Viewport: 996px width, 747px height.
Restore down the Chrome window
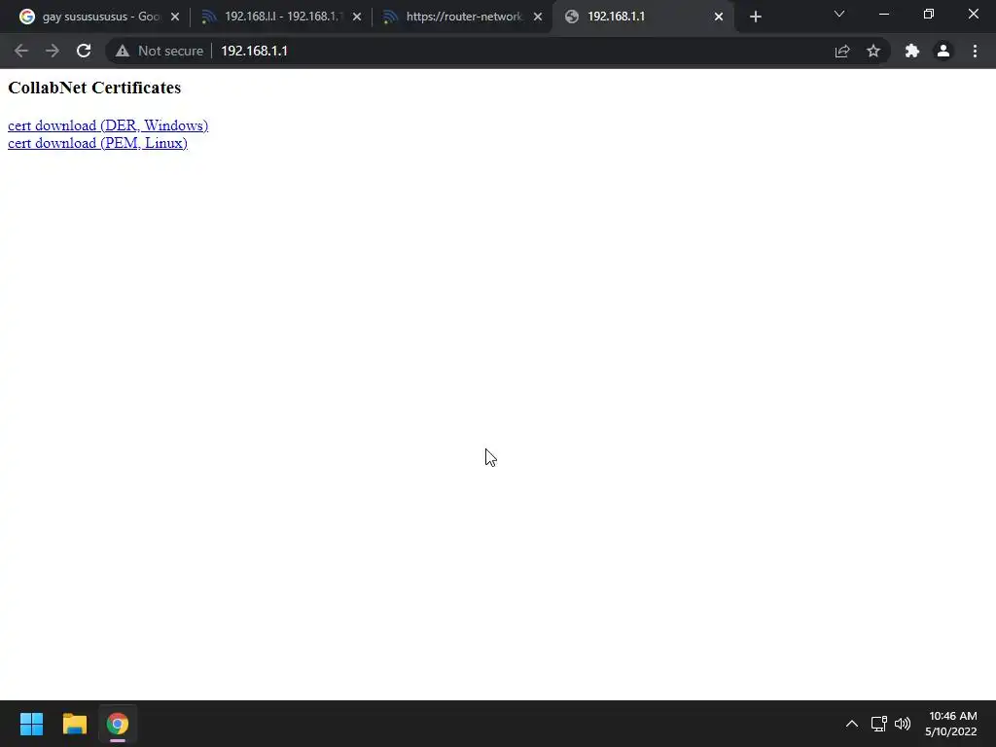[x=929, y=14]
